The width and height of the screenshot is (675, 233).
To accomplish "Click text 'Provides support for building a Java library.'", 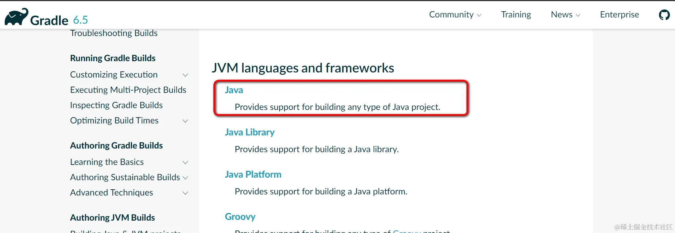I will click(317, 149).
